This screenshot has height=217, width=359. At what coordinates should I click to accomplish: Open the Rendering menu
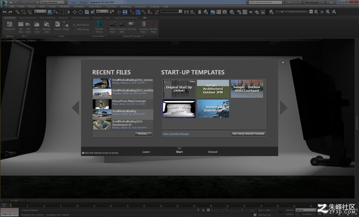[x=126, y=7]
